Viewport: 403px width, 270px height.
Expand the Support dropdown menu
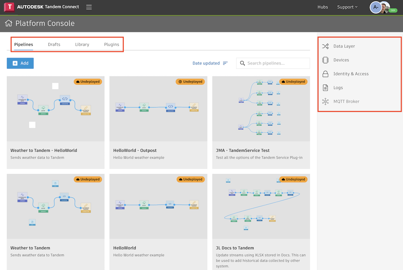tap(347, 7)
